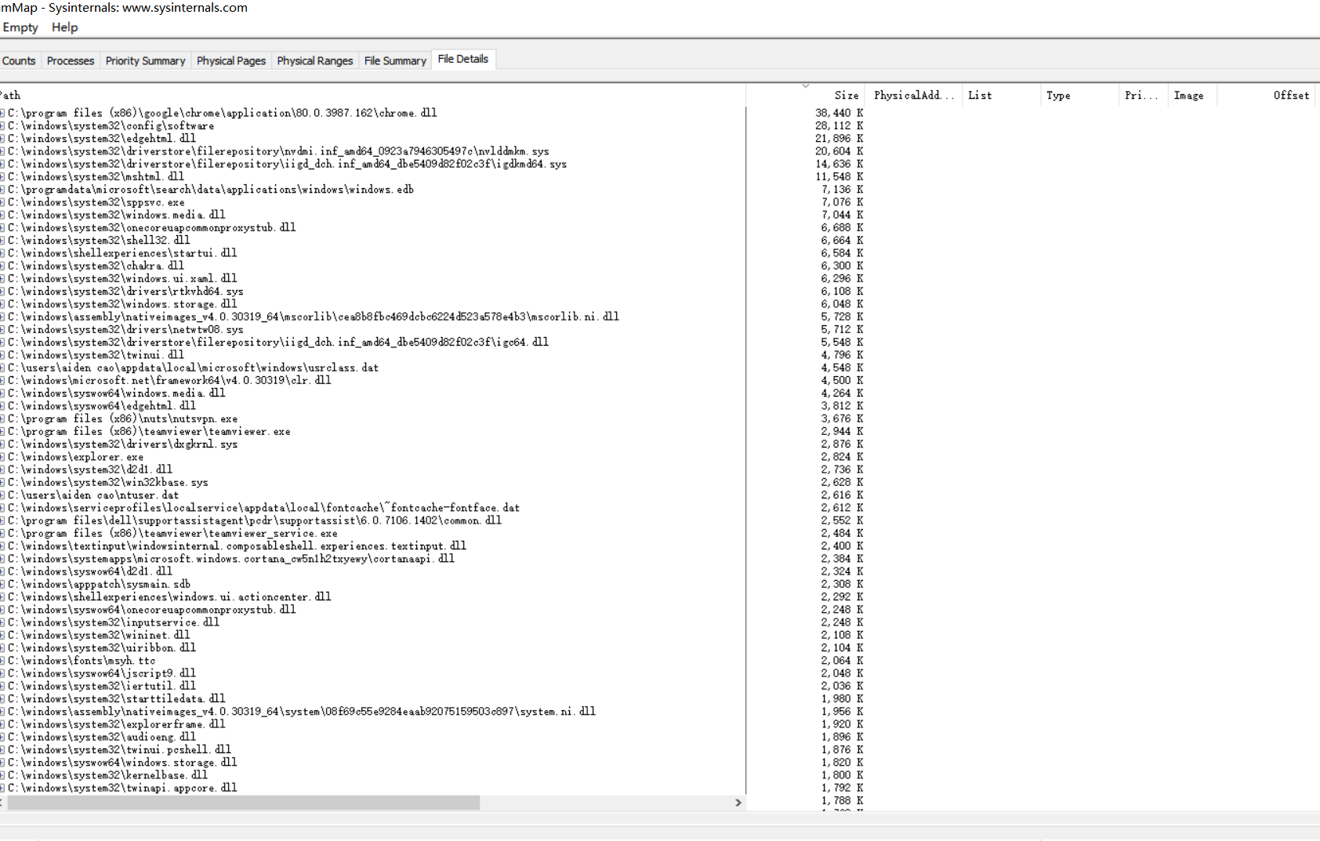The image size is (1320, 841).
Task: Sort by the Type column header
Action: [x=1079, y=95]
